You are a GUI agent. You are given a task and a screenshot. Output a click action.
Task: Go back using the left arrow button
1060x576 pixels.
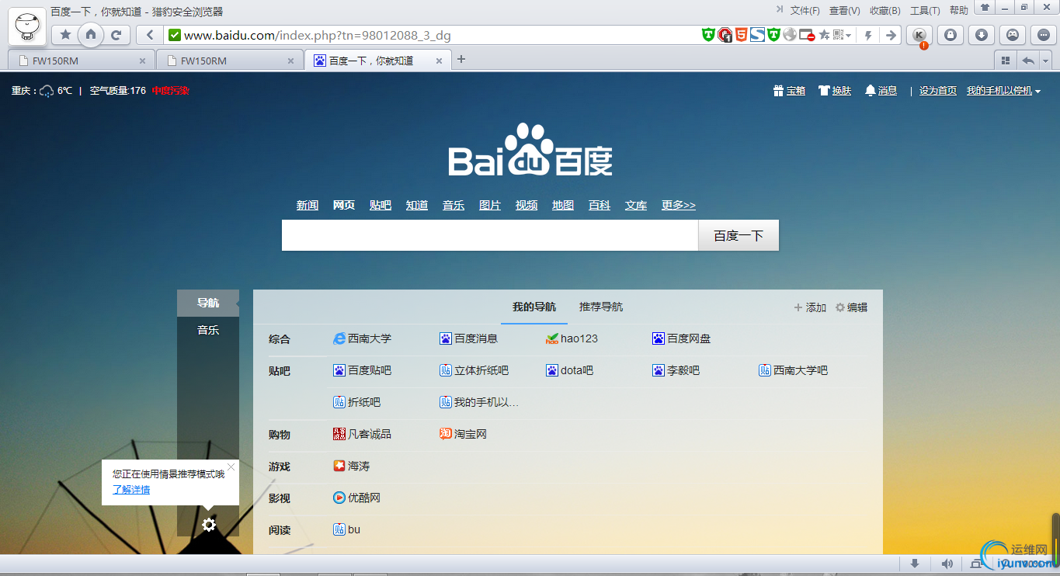coord(149,35)
